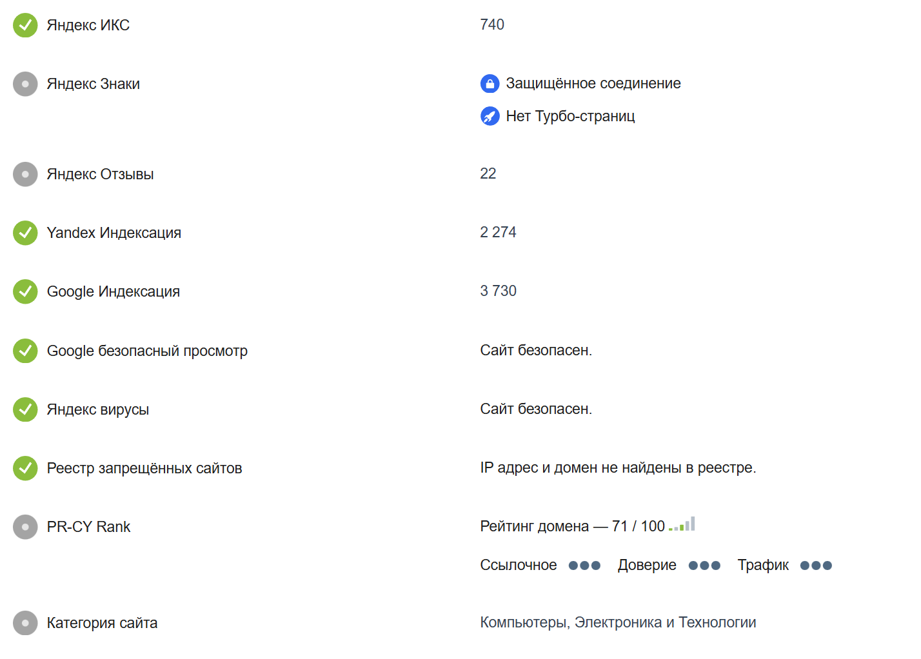Click the Трафик three-dot indicator

[816, 566]
